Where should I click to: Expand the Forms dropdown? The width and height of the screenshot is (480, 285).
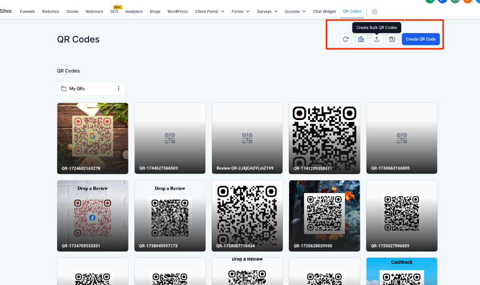coord(240,12)
